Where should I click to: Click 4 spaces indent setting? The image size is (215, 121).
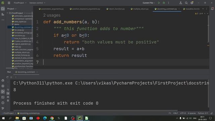tap(192, 113)
